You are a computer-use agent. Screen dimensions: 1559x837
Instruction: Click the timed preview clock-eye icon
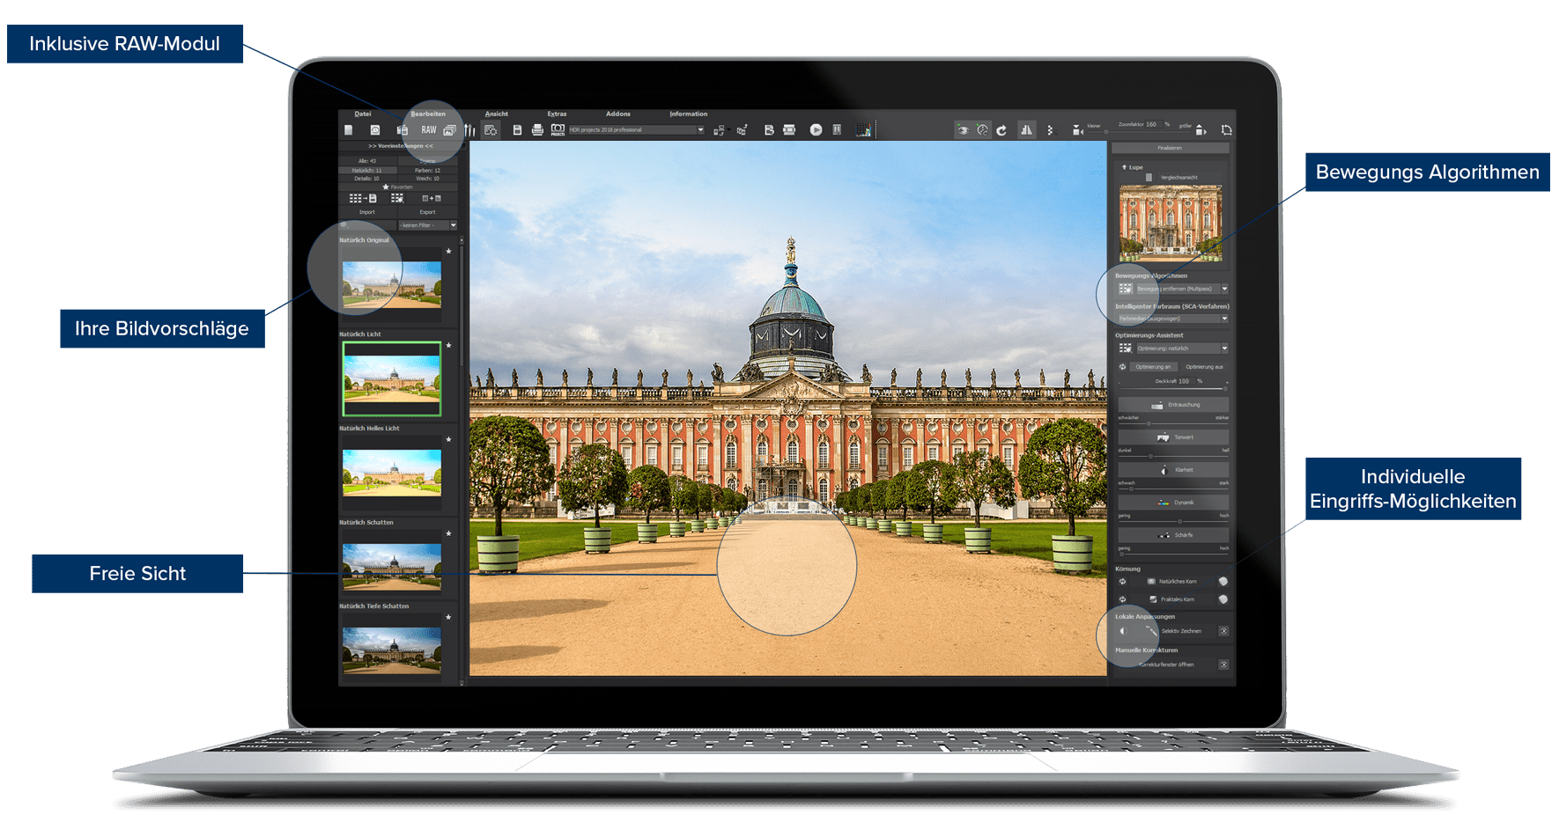982,129
